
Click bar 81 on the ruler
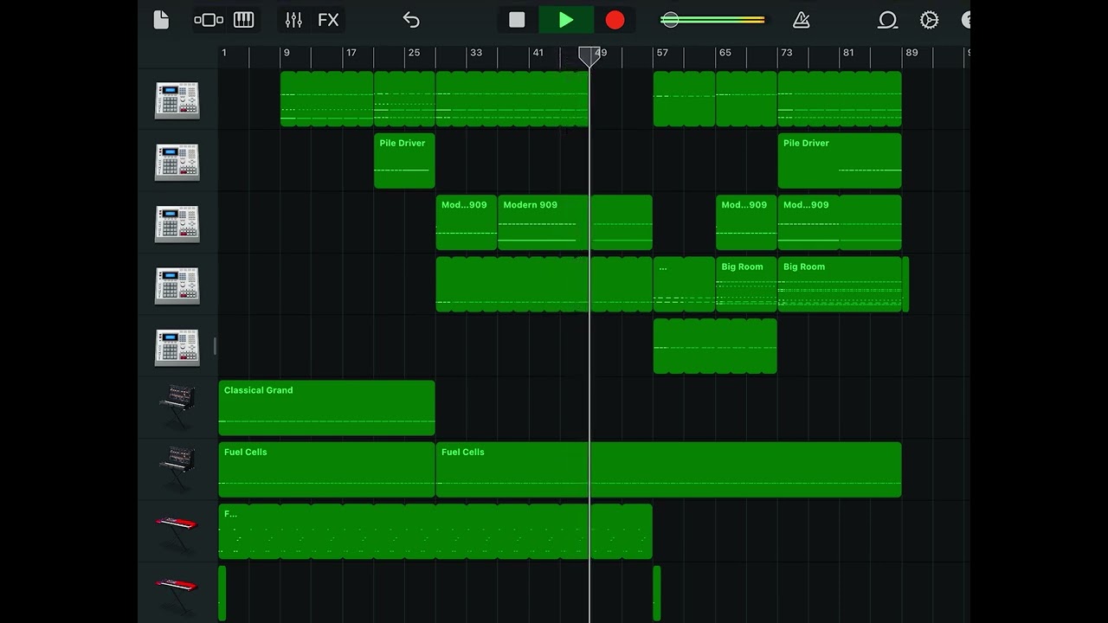pos(848,53)
